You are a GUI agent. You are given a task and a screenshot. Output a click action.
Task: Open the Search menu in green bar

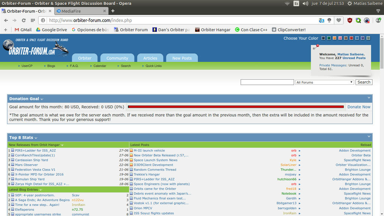126,66
